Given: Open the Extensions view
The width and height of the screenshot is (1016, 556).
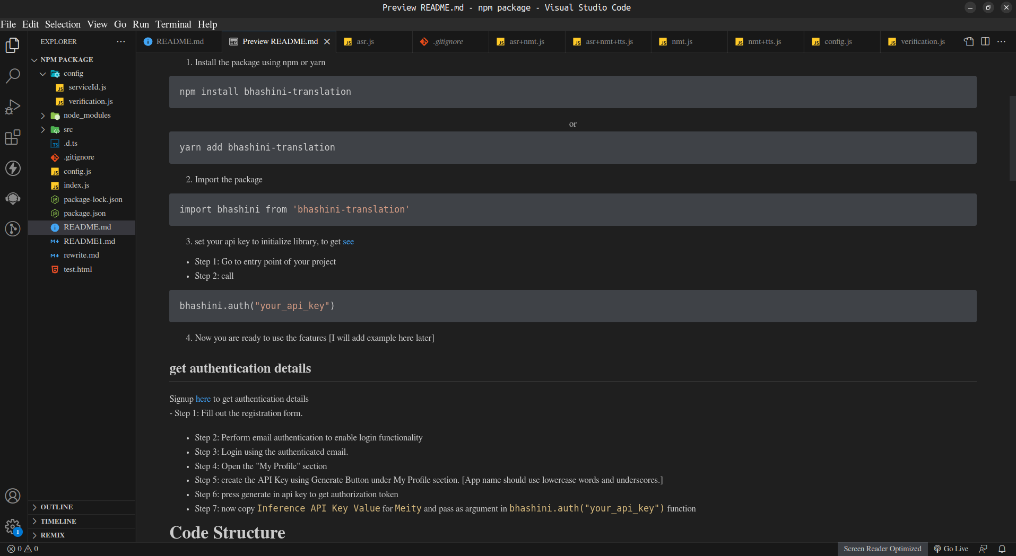Looking at the screenshot, I should [x=13, y=137].
